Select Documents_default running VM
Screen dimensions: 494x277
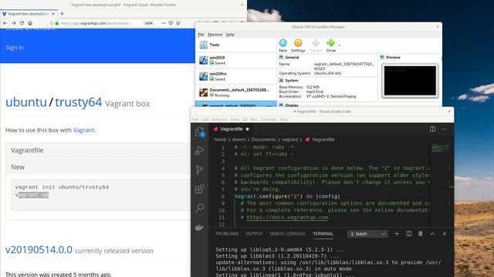(236, 92)
